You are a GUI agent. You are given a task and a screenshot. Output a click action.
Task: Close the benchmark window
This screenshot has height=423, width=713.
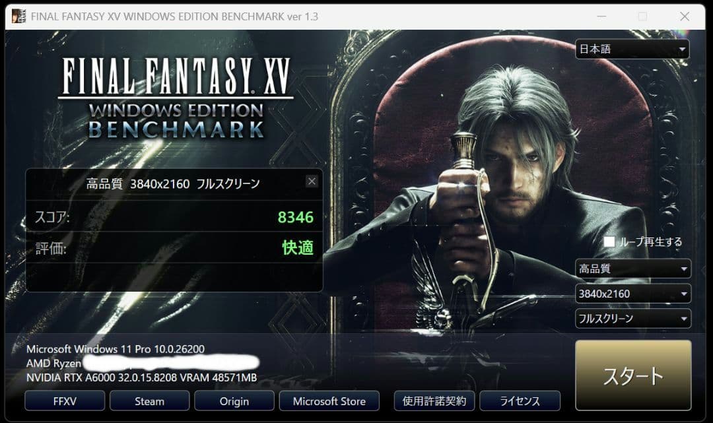685,16
